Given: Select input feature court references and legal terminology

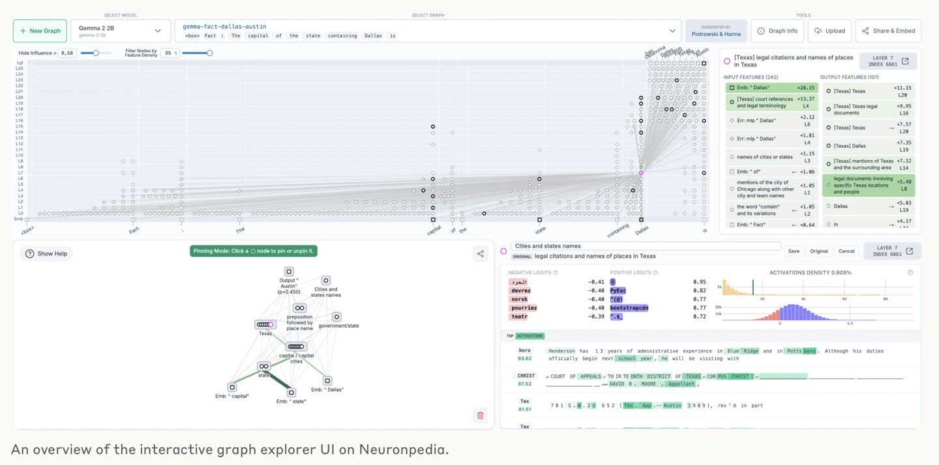Looking at the screenshot, I should 771,102.
